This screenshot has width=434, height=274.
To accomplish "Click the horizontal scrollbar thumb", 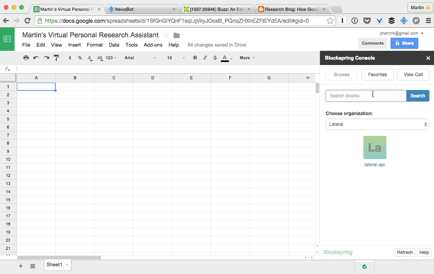I will coord(59,257).
